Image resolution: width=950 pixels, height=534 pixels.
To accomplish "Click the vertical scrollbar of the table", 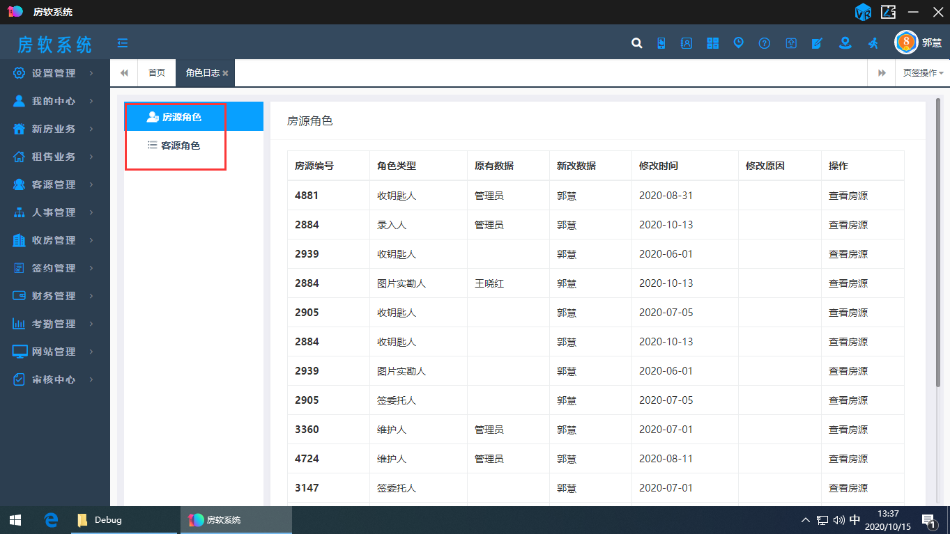I will [937, 244].
